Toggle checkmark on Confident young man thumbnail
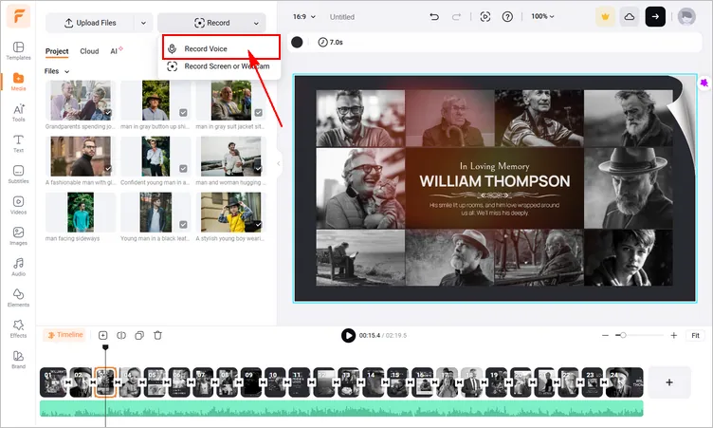The width and height of the screenshot is (713, 428). 183,169
